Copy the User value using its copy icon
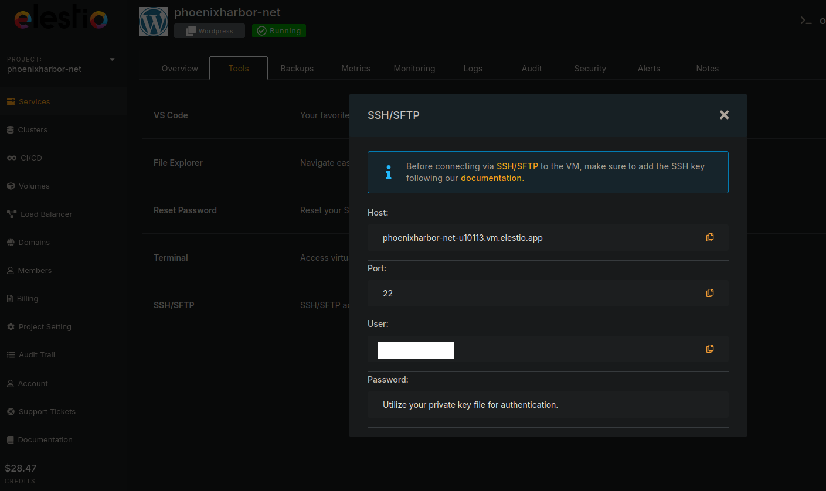This screenshot has width=826, height=491. point(710,349)
